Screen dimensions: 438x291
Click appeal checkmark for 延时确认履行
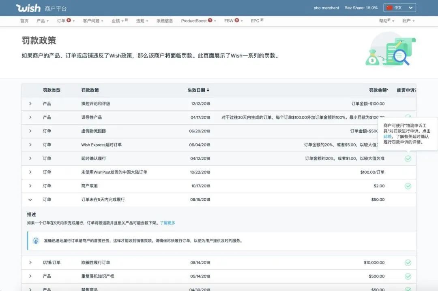point(408,159)
